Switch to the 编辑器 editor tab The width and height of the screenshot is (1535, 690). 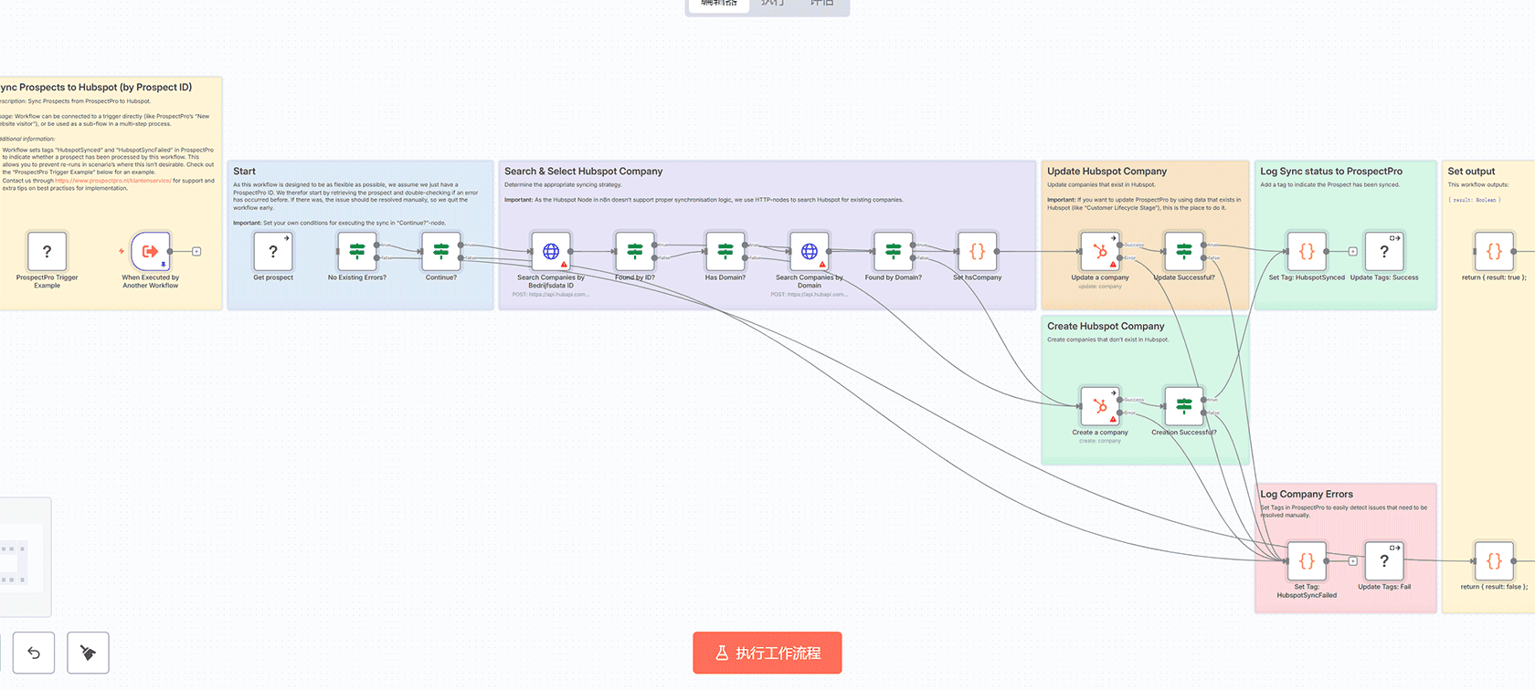coord(719,5)
